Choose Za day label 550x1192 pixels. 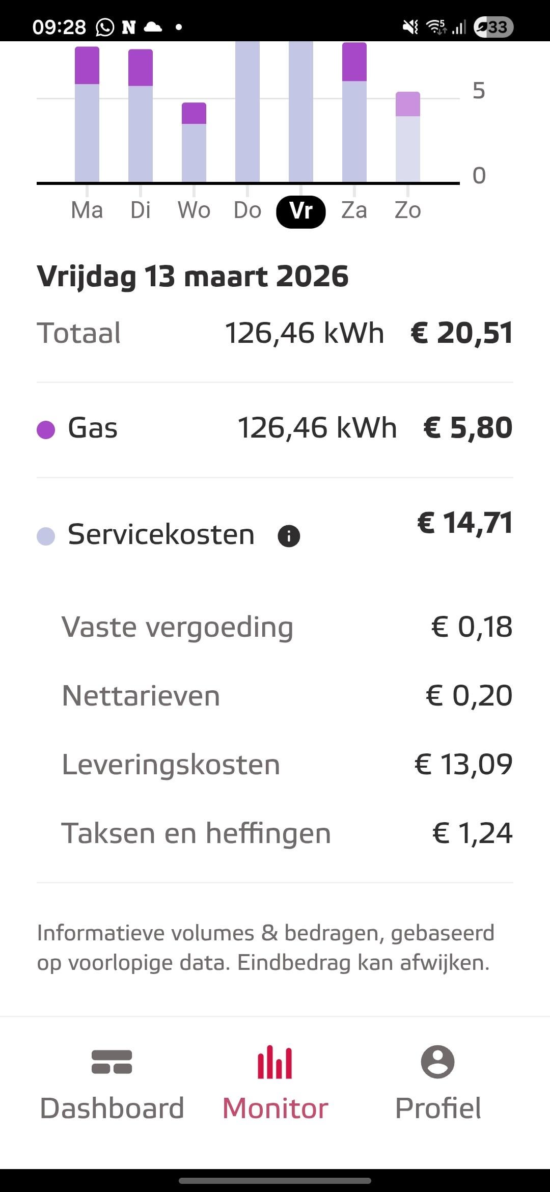(354, 210)
